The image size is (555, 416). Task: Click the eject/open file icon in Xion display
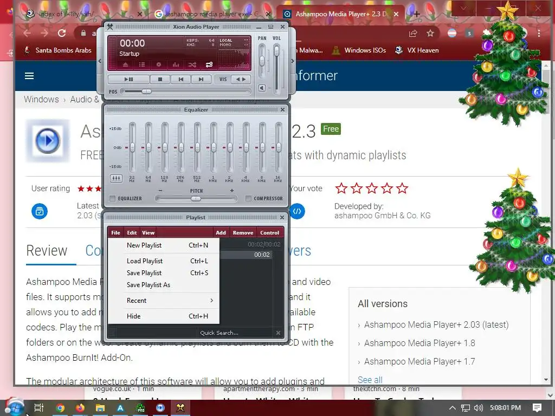125,64
